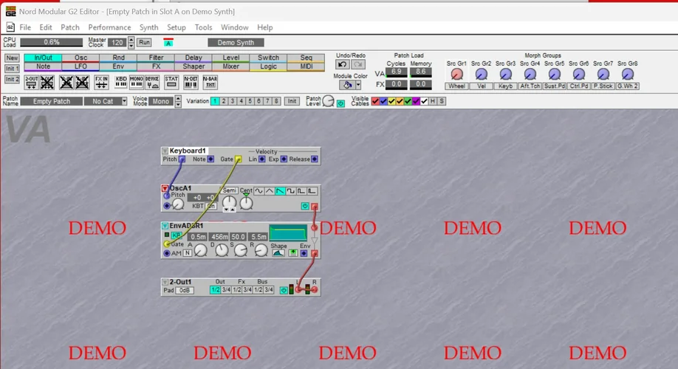Viewport: 678px width, 369px height.
Task: Switch to Filter module tab
Action: tap(156, 58)
